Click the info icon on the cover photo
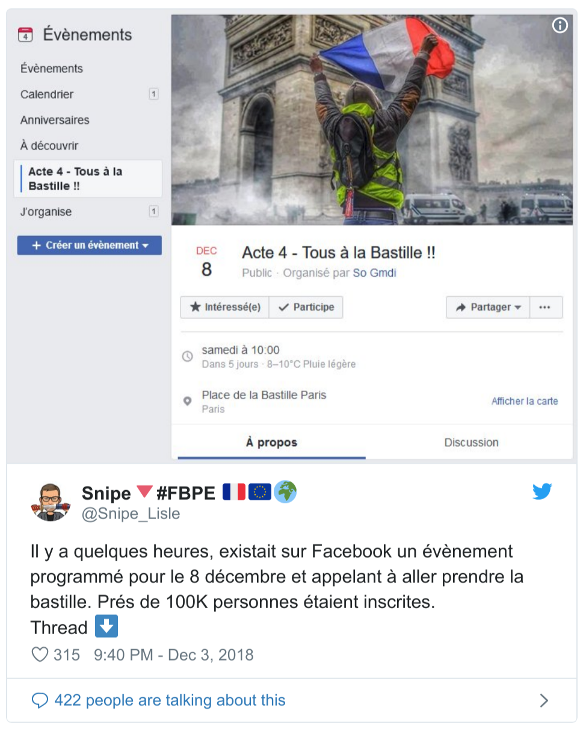Image resolution: width=586 pixels, height=731 pixels. click(x=560, y=25)
